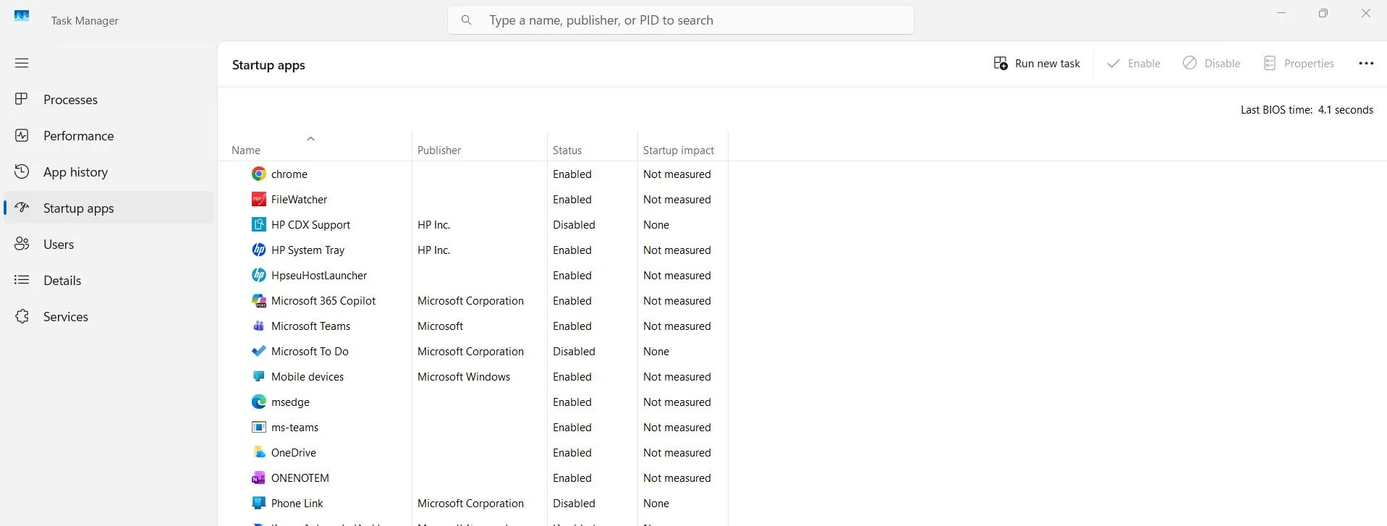Click the Last BIOS time value
Screen dimensions: 1387x526
pyautogui.click(x=1346, y=110)
